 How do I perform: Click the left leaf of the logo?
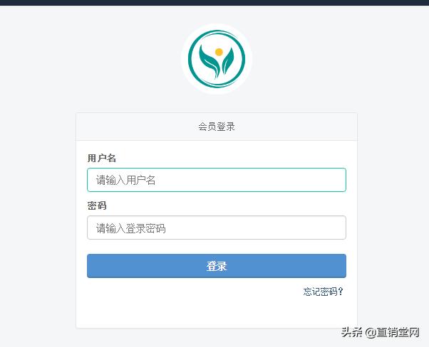click(x=209, y=61)
